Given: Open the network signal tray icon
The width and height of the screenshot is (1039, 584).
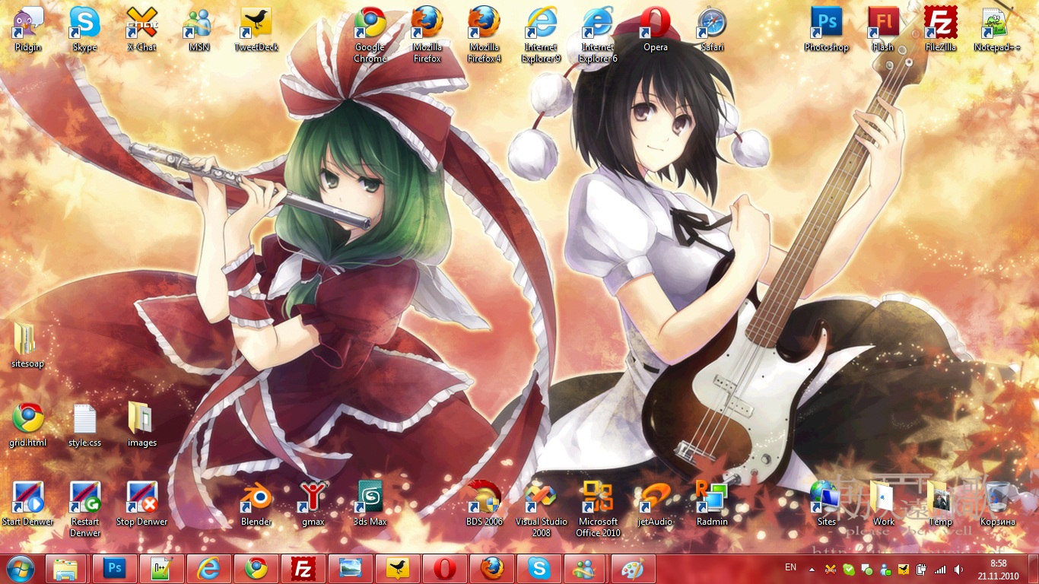Looking at the screenshot, I should 940,569.
